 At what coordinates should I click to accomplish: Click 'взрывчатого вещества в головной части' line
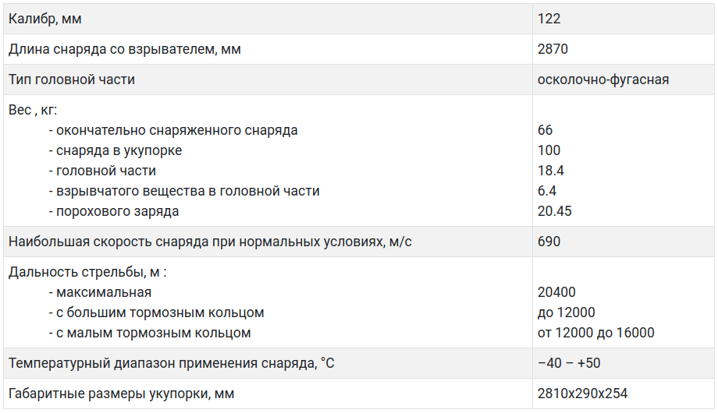pos(184,191)
